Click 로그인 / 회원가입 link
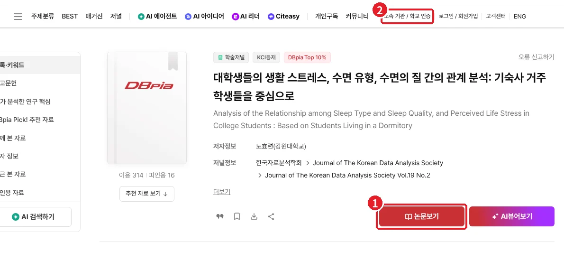This screenshot has height=261, width=564. 458,16
